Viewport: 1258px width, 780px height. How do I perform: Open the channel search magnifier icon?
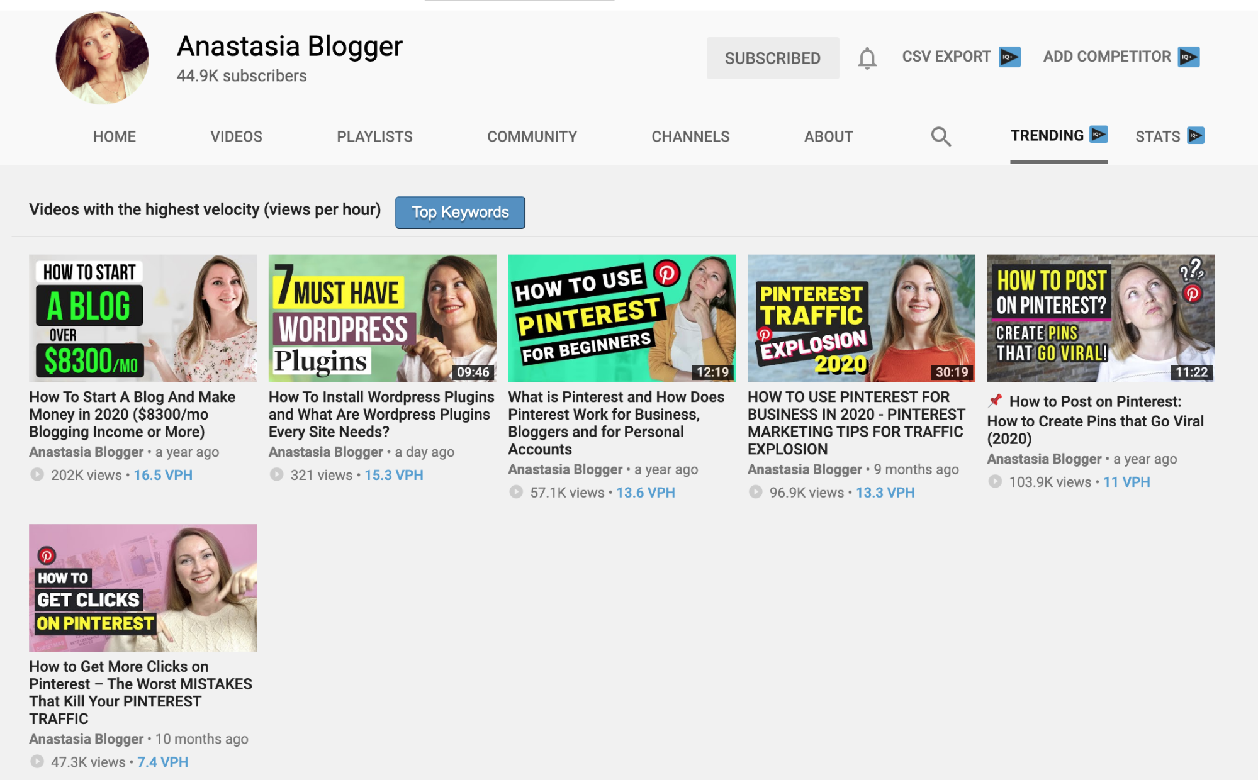tap(941, 136)
